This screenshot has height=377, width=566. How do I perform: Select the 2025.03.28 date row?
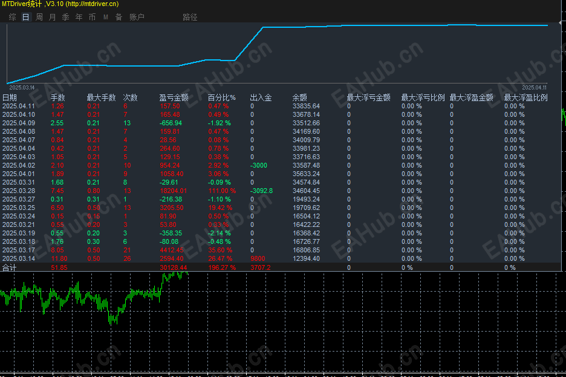18,191
